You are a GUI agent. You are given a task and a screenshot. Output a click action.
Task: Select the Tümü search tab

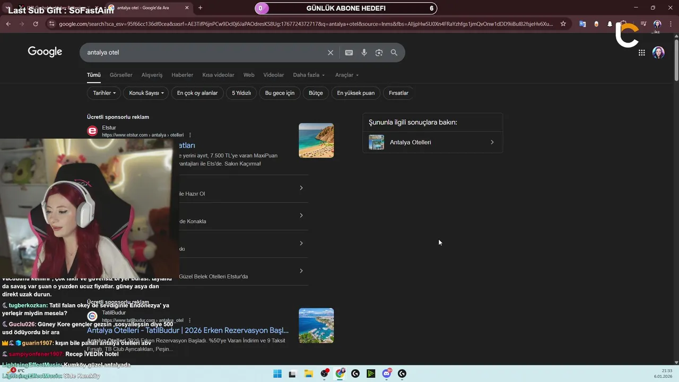tap(94, 75)
